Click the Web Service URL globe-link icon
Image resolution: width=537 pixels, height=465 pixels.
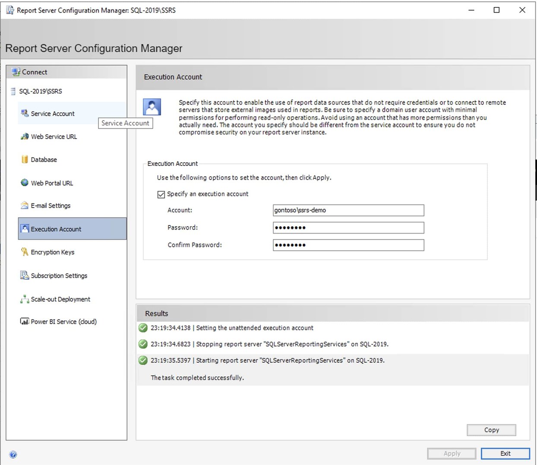tap(24, 136)
